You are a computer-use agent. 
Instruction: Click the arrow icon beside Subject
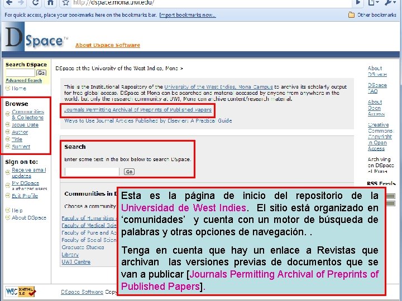click(x=8, y=147)
